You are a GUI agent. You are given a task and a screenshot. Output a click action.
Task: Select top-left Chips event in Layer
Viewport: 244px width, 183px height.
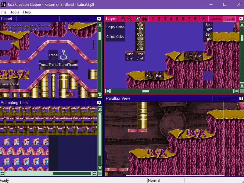pyautogui.click(x=110, y=27)
